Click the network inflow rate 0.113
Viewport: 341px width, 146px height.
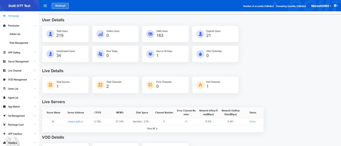click(x=208, y=122)
